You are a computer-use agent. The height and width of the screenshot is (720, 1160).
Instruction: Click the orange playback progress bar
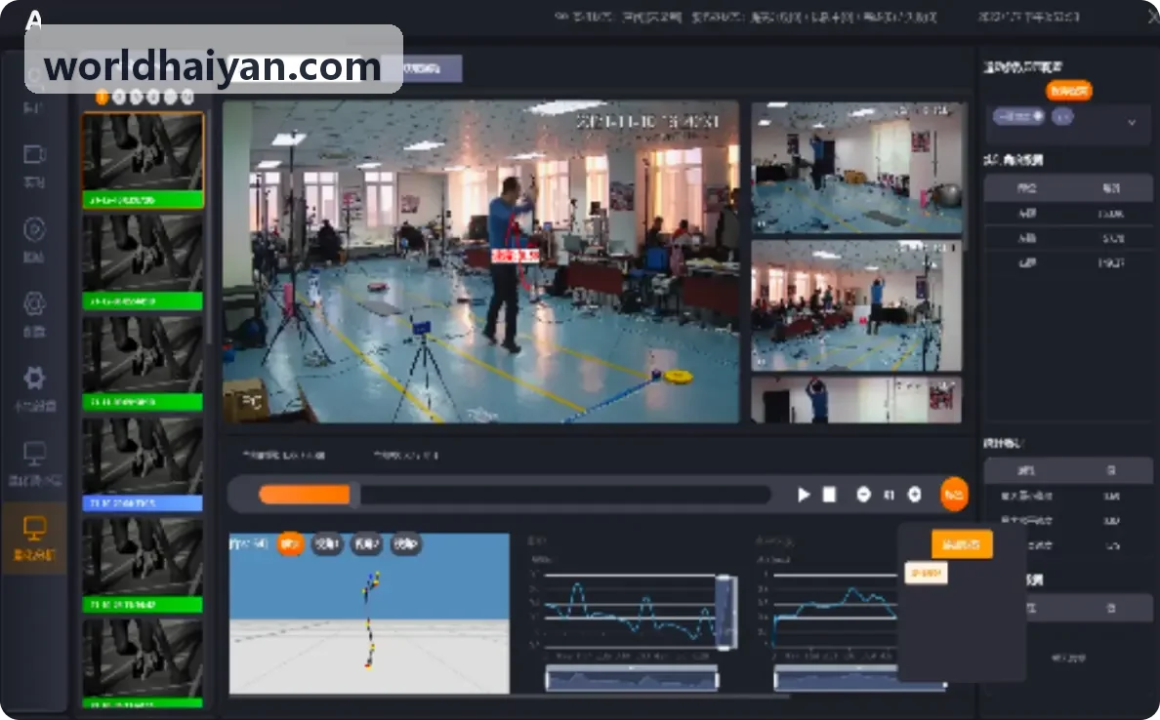pyautogui.click(x=304, y=495)
